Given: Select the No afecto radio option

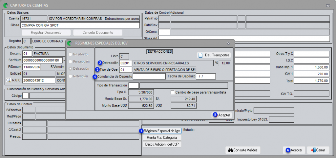Looking at the screenshot, I should click(x=70, y=54).
